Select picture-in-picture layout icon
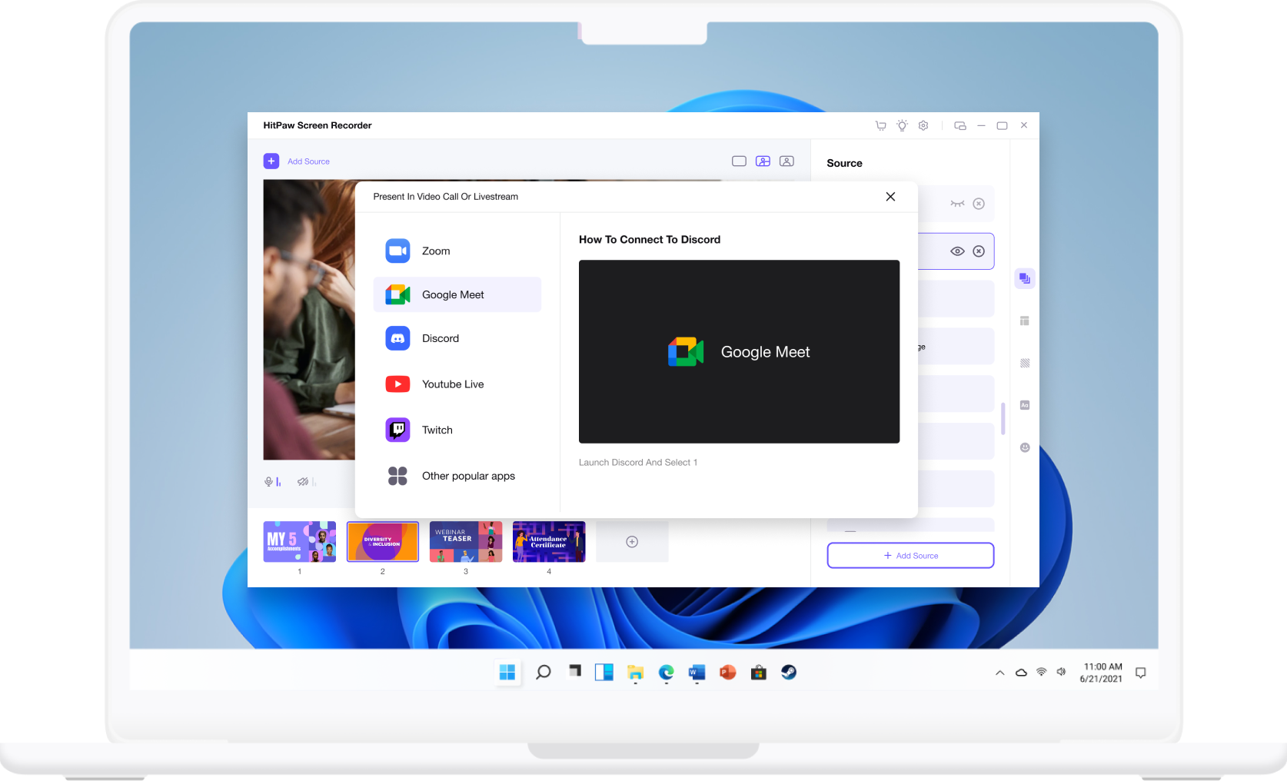The height and width of the screenshot is (781, 1287). point(763,161)
